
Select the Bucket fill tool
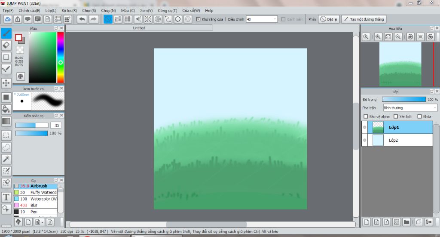pyautogui.click(x=6, y=109)
